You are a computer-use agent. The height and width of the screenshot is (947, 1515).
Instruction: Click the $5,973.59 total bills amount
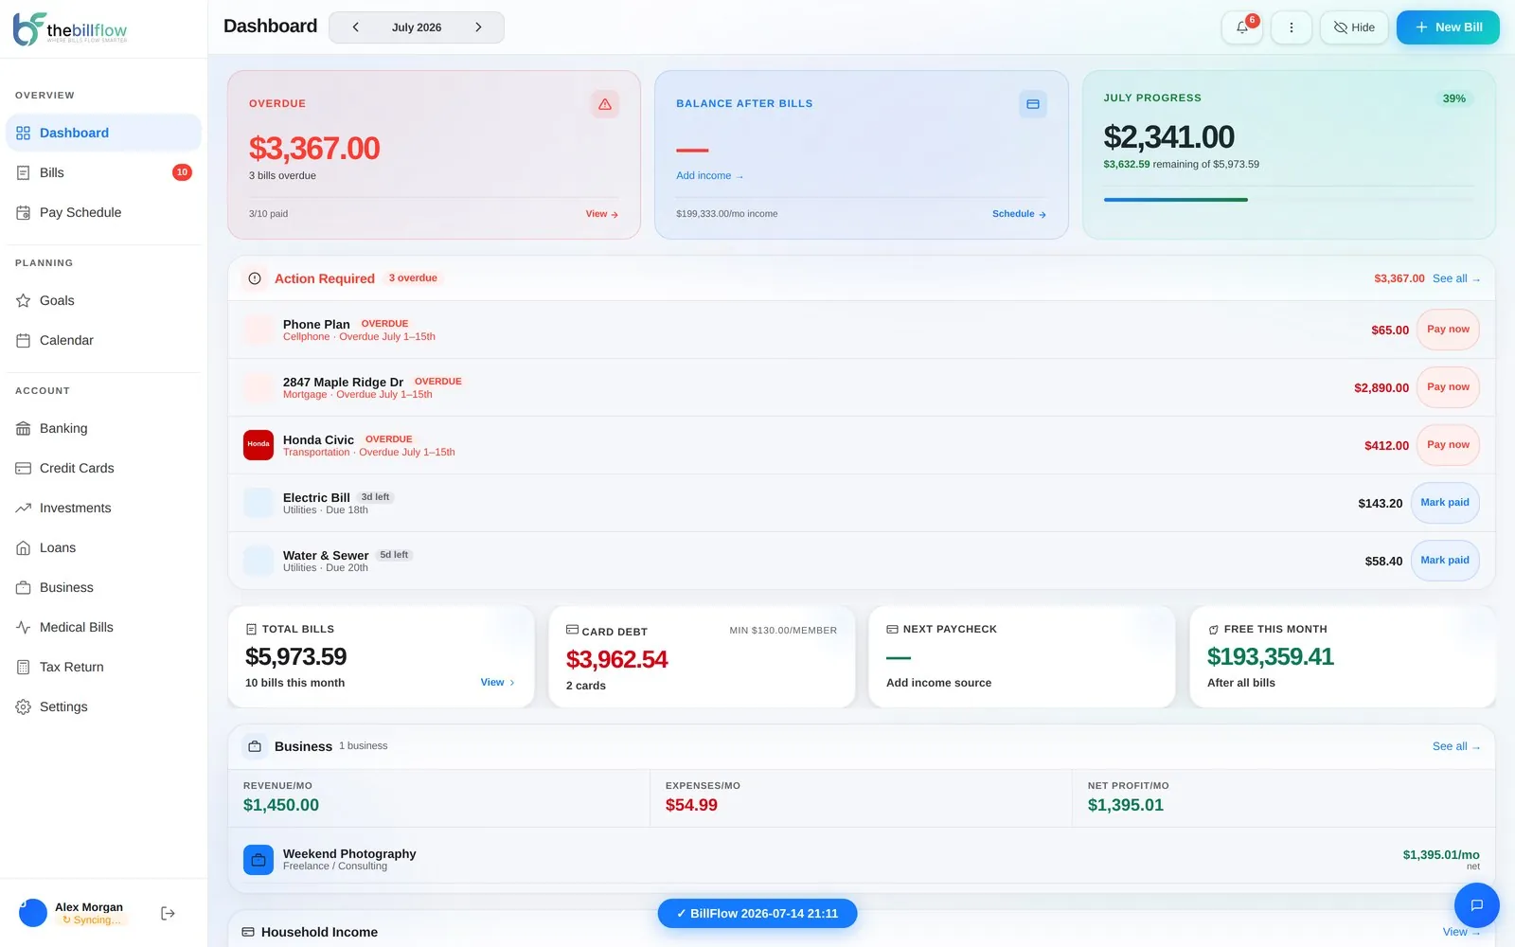[x=295, y=656]
